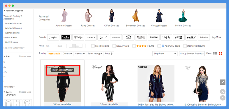Click Choose More next to Size
Viewport: 229px width, 109px height.
25,56
